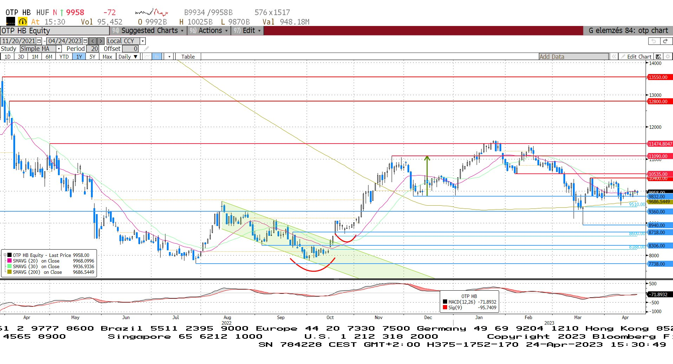Select the Max range tab
This screenshot has width=673, height=364.
(107, 57)
